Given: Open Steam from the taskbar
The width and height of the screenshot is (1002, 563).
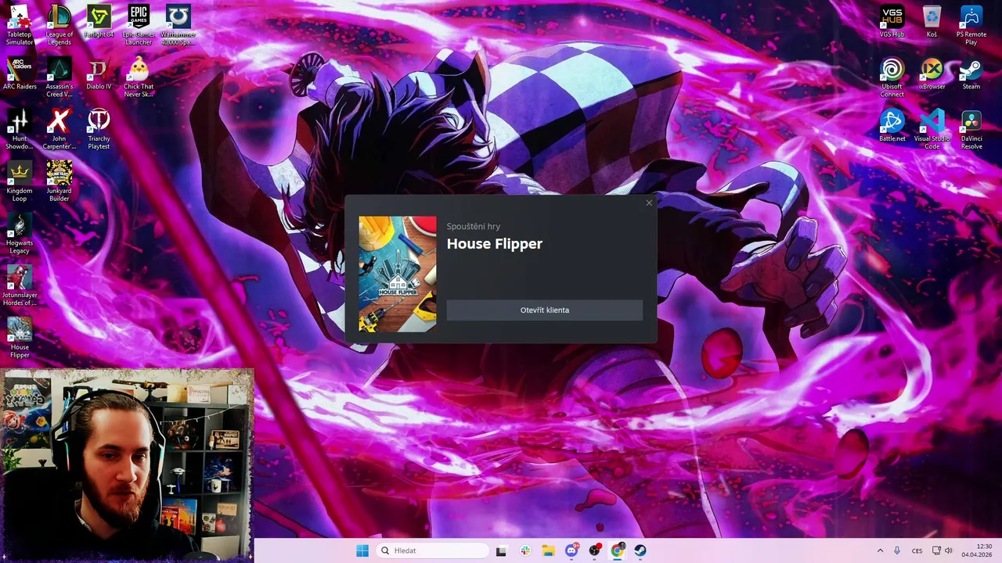Looking at the screenshot, I should pos(641,550).
